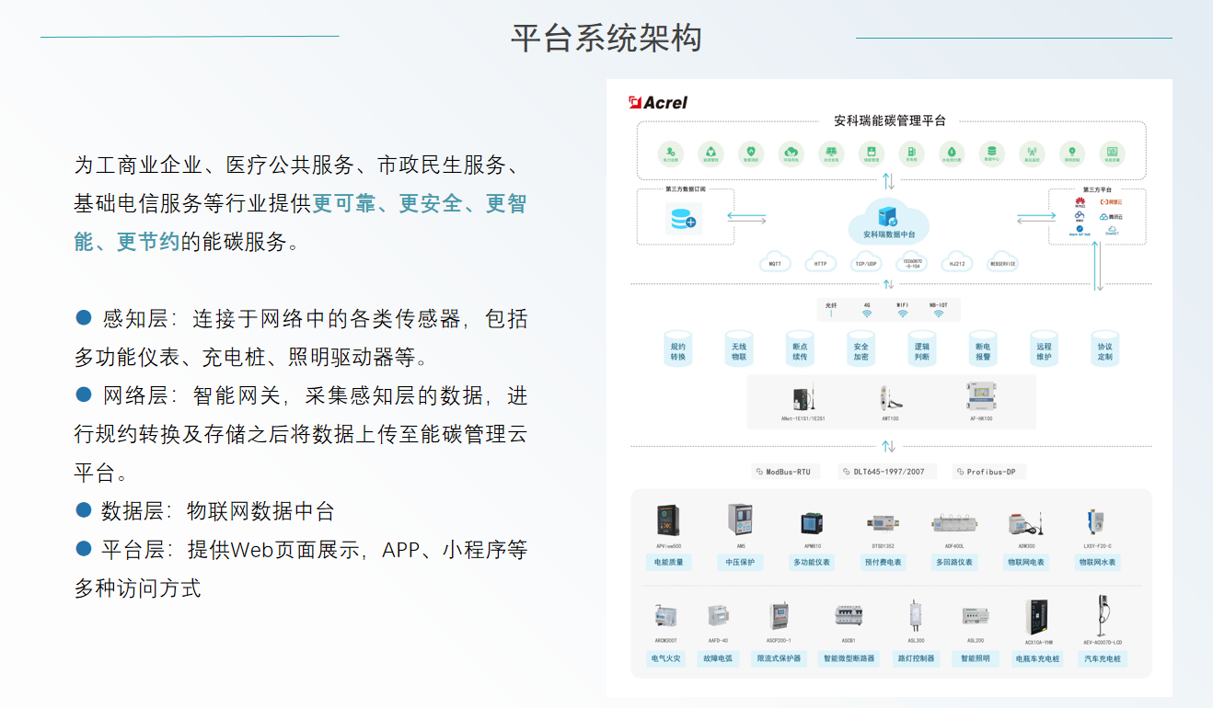Select the MQTT protocol cloud

(x=776, y=262)
